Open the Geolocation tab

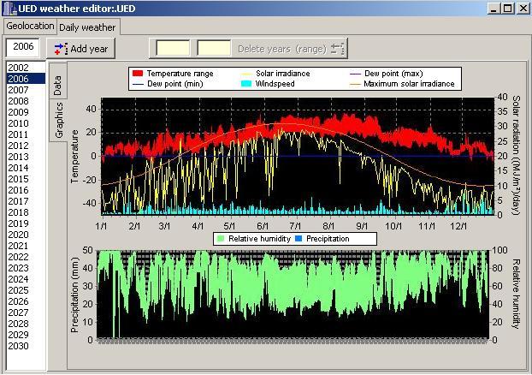point(30,27)
